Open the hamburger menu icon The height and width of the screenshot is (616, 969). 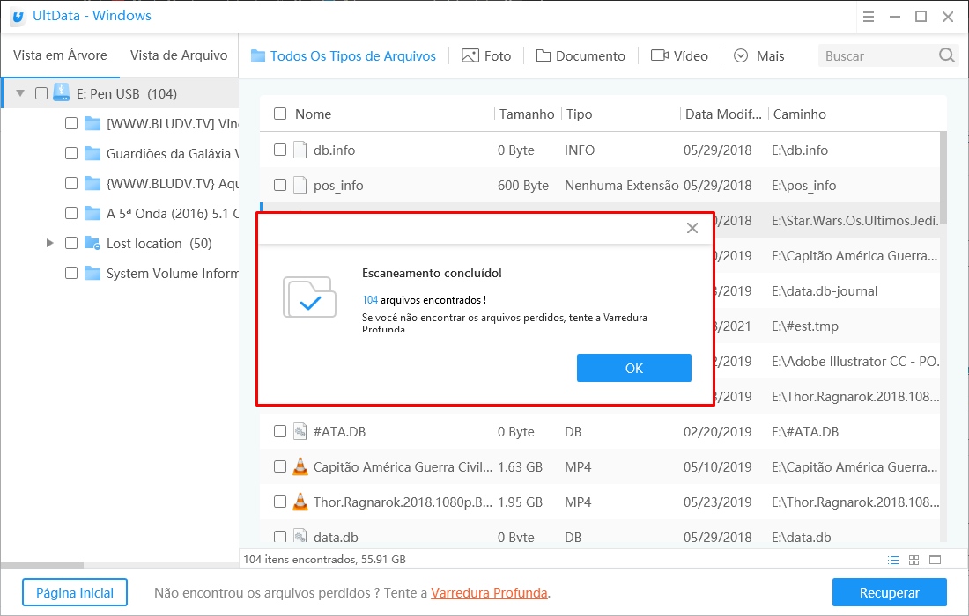(868, 17)
